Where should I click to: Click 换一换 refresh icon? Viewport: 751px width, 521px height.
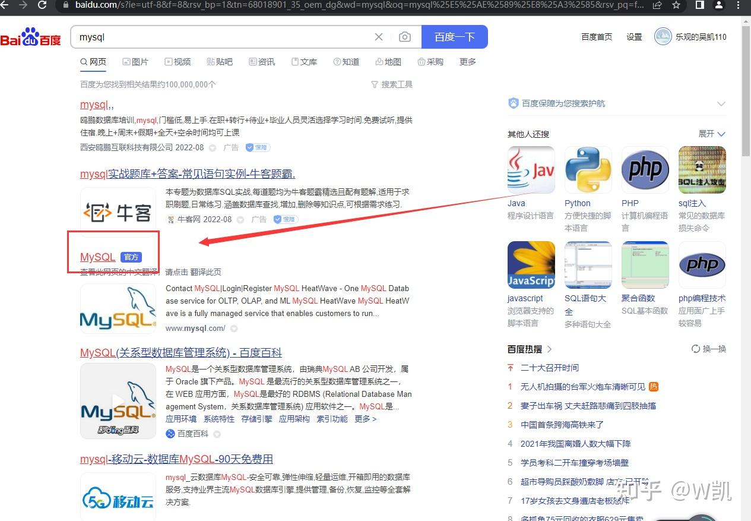(695, 349)
